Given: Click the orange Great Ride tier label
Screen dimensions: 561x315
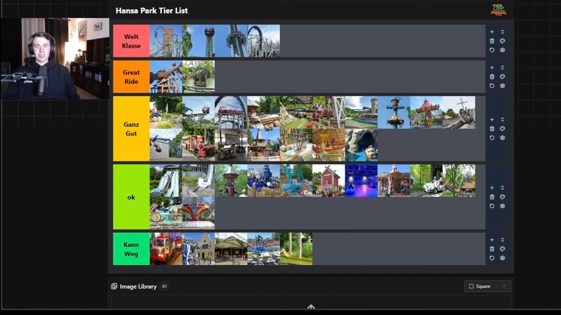Looking at the screenshot, I should [x=131, y=77].
